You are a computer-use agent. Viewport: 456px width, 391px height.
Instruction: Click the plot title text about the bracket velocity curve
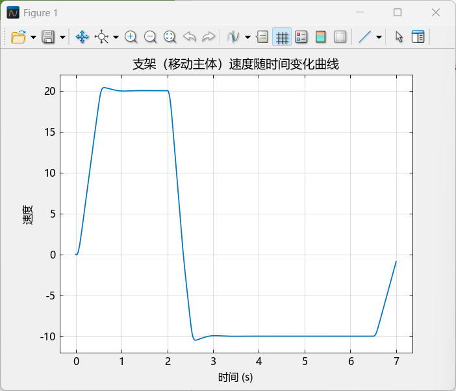pyautogui.click(x=236, y=64)
